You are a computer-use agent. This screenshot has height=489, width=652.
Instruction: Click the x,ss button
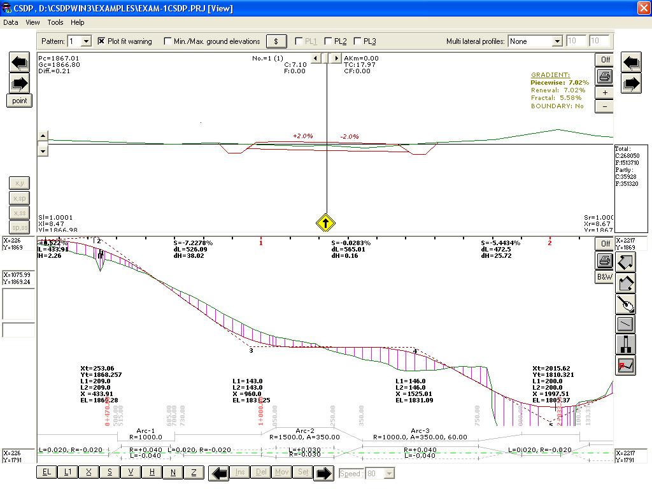(20, 213)
